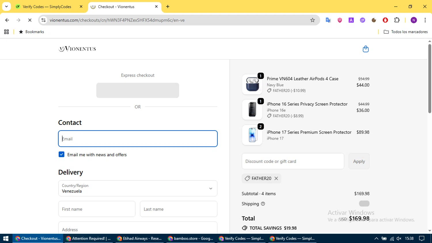
Task: Go forward in browser history
Action: tap(18, 20)
